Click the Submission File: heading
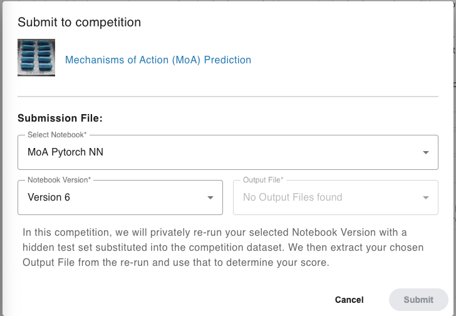Screen dimensions: 456x316 tap(60, 118)
